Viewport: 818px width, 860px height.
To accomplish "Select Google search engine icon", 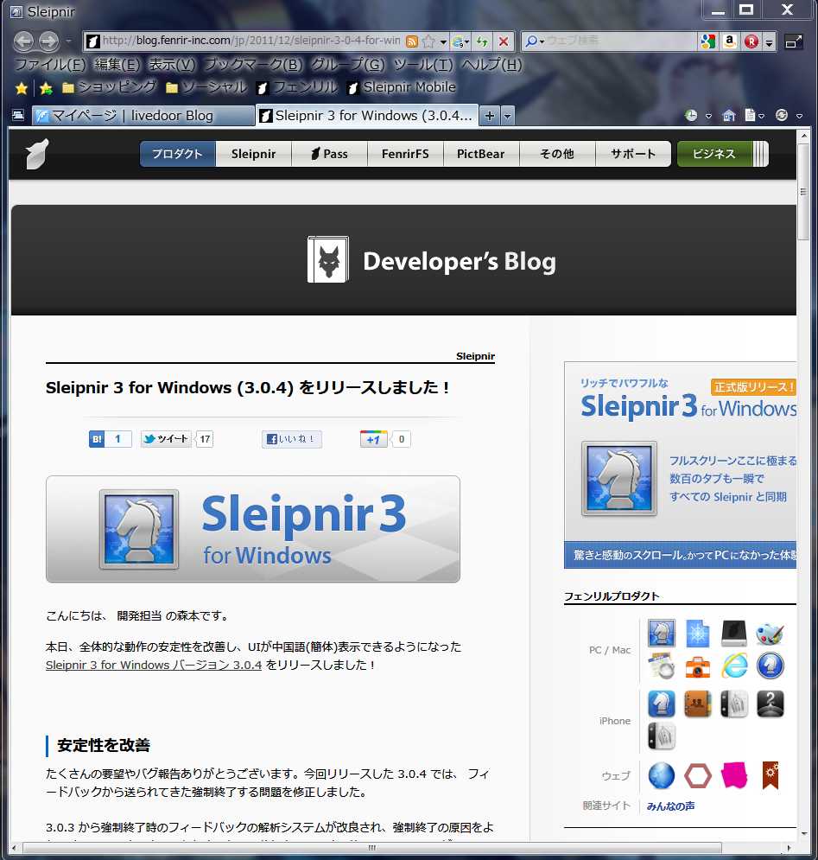I will point(707,41).
